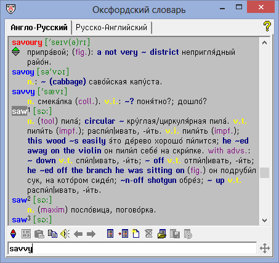Click the copy pages icon

tap(52, 234)
